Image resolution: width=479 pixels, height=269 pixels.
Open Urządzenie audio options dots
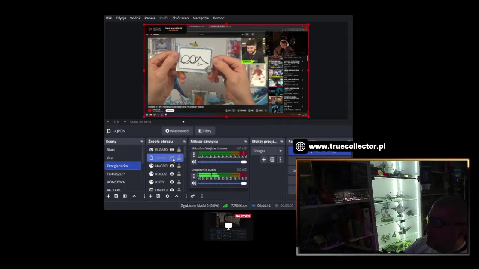194,176
